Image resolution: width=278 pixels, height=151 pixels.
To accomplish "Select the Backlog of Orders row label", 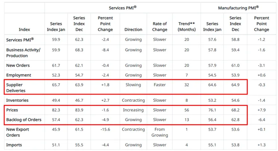I will click(x=24, y=120).
